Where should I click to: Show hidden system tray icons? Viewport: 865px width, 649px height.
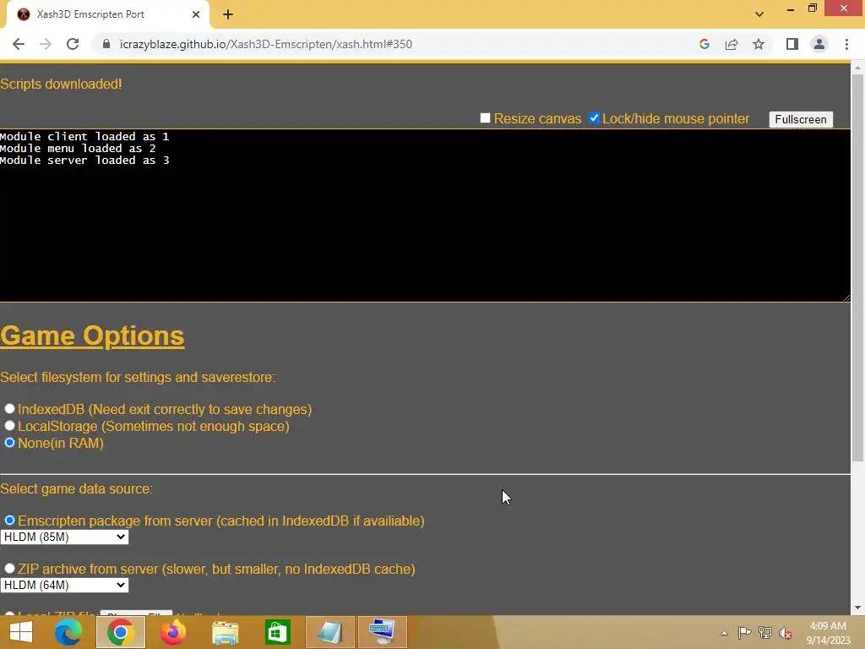pyautogui.click(x=724, y=633)
